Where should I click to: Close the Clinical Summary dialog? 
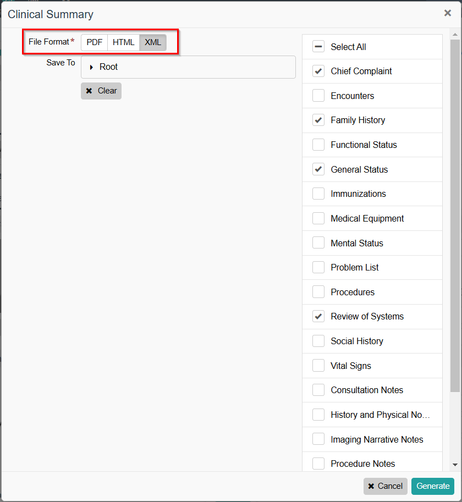447,13
